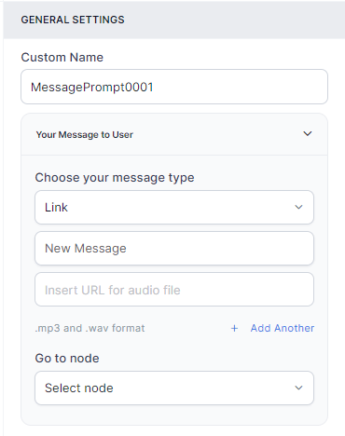Click the Link text in message type box
Image resolution: width=345 pixels, height=436 pixels.
point(56,208)
